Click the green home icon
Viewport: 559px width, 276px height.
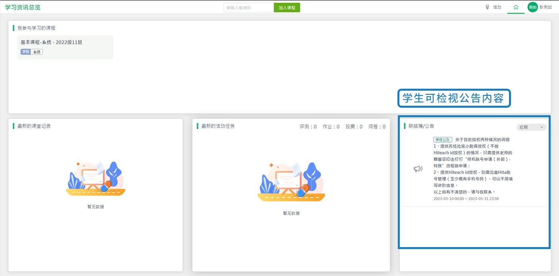click(x=516, y=7)
